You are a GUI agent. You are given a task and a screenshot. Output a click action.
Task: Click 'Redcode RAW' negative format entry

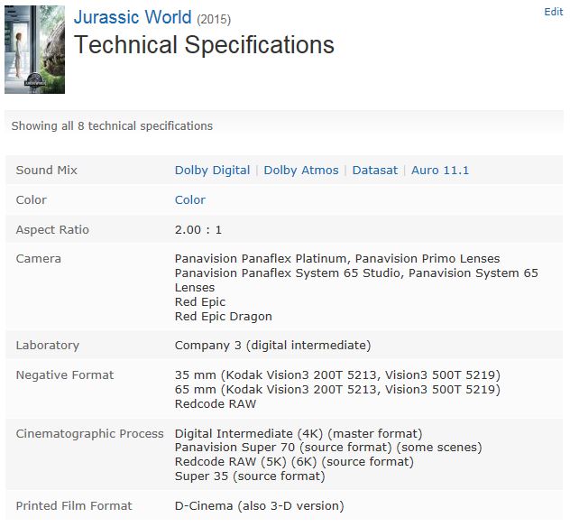pyautogui.click(x=216, y=404)
